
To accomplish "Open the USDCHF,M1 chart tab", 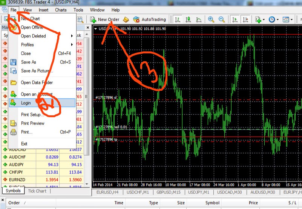I will click(138, 192).
